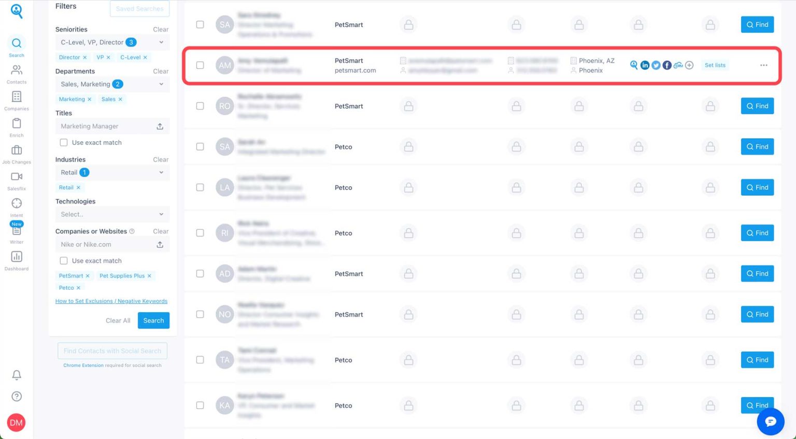Open Amy's LinkedIn profile icon
Screen dimensions: 796x439
645,65
